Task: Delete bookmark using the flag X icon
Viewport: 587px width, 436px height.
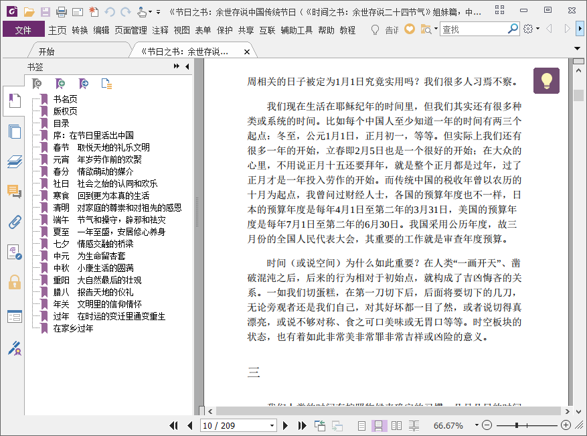Action: pos(37,84)
